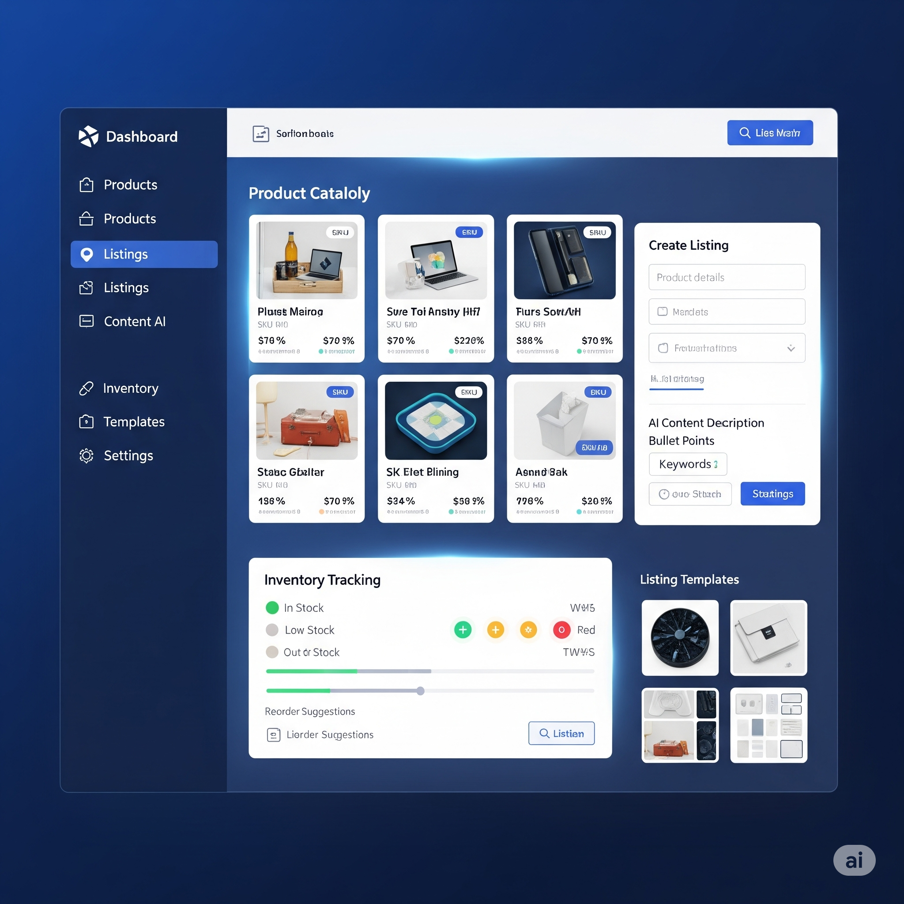The height and width of the screenshot is (904, 904).
Task: Select the In Stock status indicator
Action: click(272, 608)
